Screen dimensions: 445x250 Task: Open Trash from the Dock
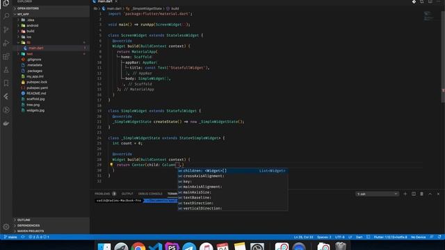(x=340, y=246)
